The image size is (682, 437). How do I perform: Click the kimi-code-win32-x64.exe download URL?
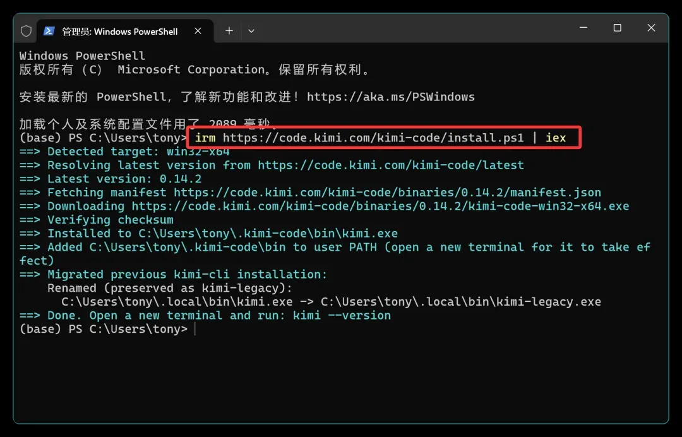click(x=380, y=206)
